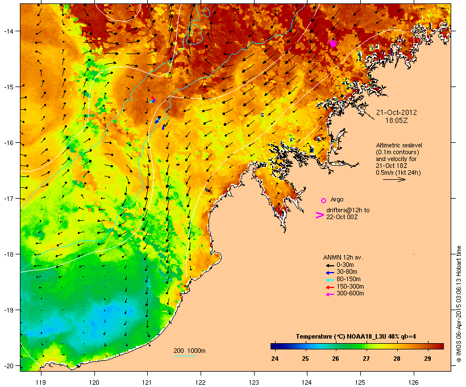Screen dimensions: 466x387
Task: Click the 0.5m/s (1kt 24h) text
Action: tap(398, 172)
